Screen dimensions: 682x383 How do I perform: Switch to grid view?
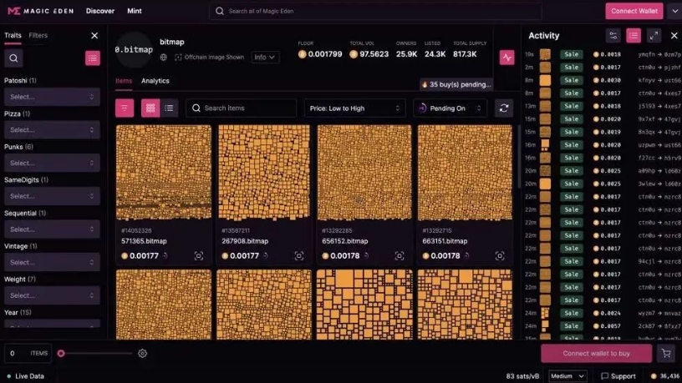(x=150, y=108)
